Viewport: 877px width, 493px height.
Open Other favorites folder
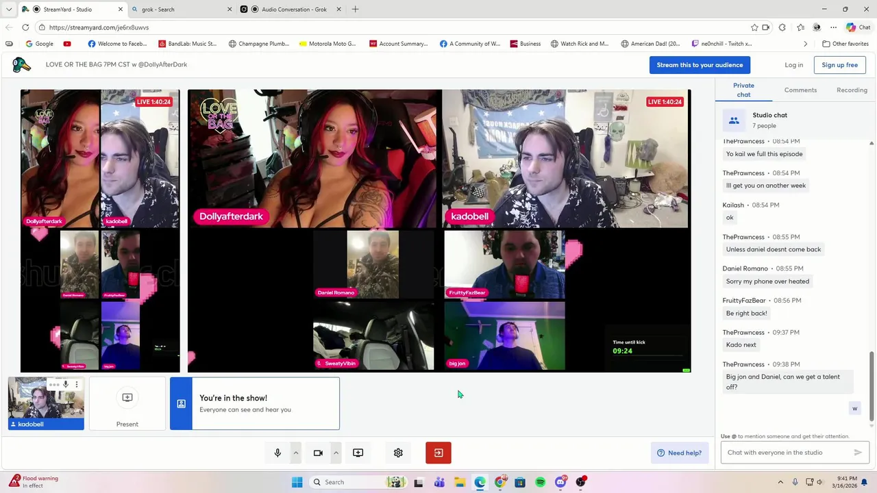click(845, 44)
